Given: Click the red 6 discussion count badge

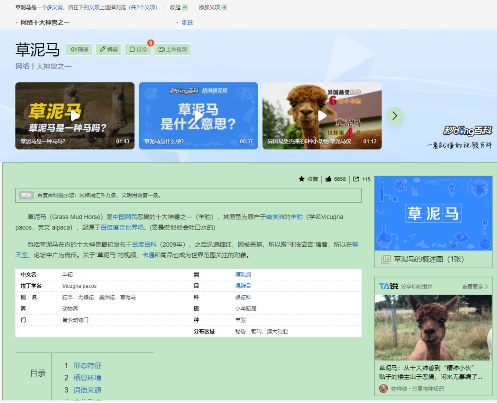Looking at the screenshot, I should click(x=150, y=43).
